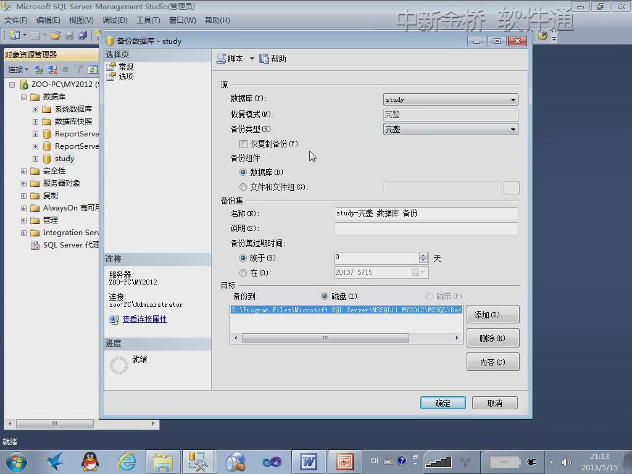Increment the expiration days spinner
632x474 pixels.
coord(423,255)
